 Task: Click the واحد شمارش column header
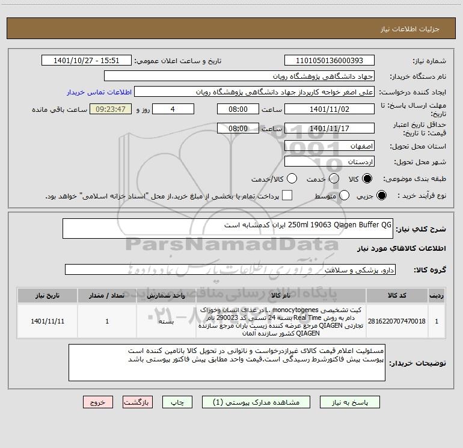click(x=166, y=295)
